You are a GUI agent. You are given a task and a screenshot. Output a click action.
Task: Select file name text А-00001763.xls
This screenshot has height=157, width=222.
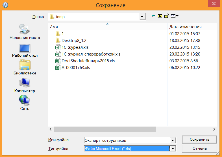pyautogui.click(x=76, y=68)
